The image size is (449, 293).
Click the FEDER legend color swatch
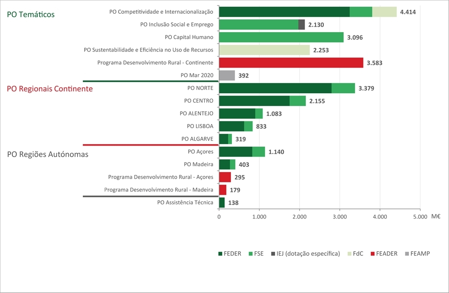[219, 254]
